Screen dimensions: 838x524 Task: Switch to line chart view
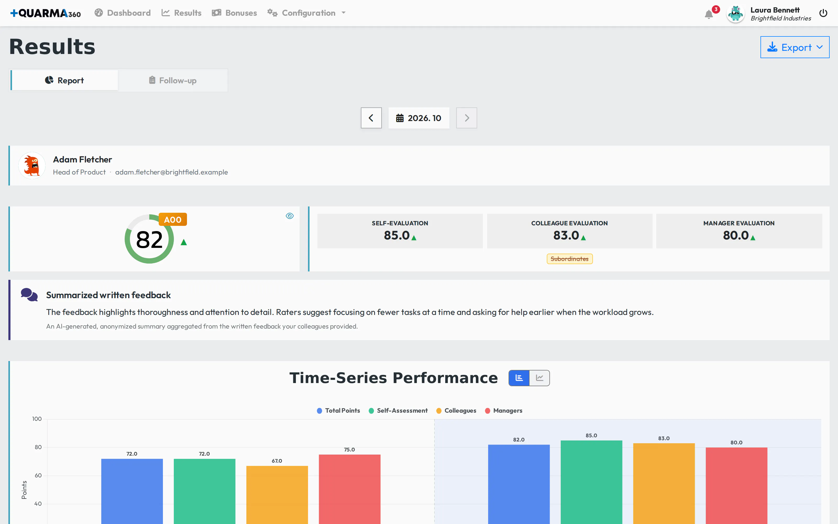pyautogui.click(x=539, y=378)
